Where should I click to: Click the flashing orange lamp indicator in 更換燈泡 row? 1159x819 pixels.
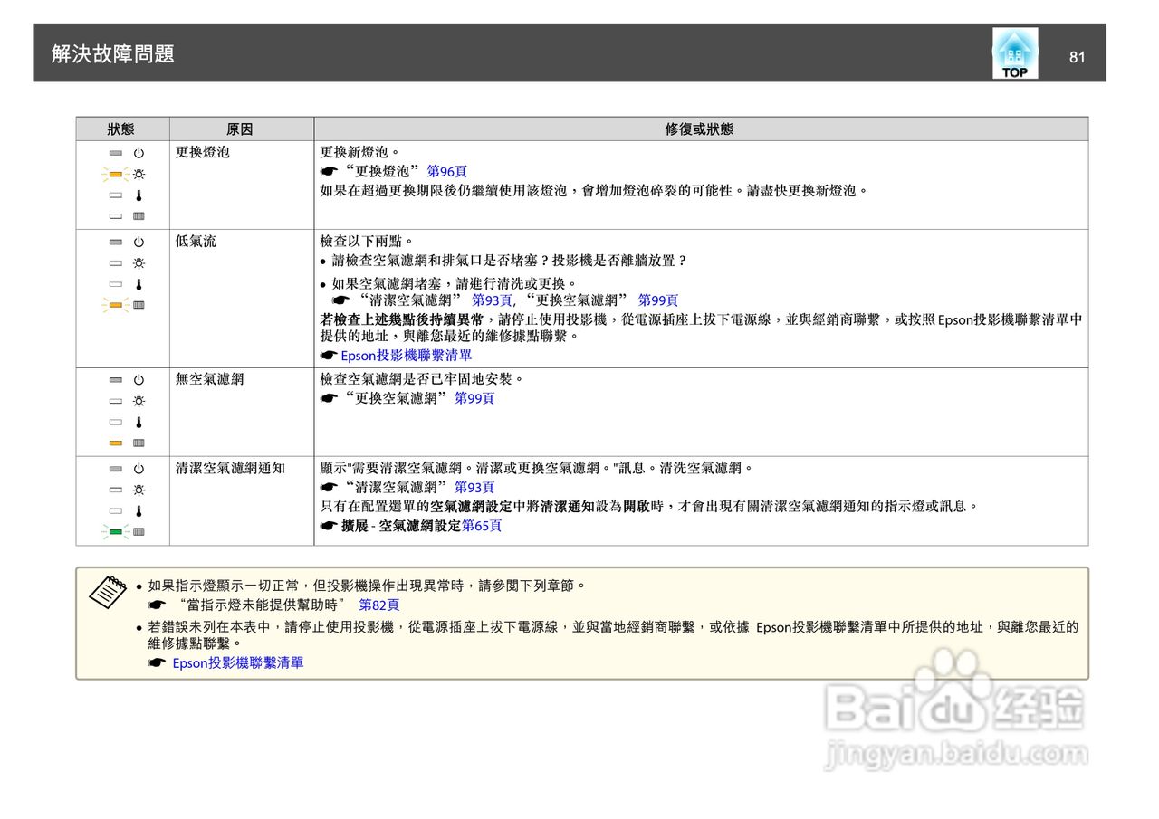coord(116,174)
